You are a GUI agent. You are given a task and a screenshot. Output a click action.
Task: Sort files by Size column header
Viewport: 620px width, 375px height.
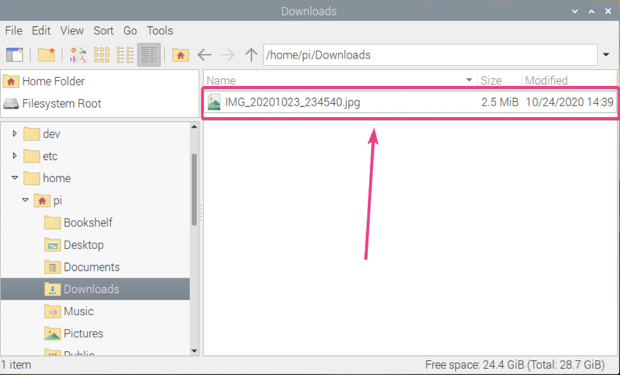tap(500, 80)
